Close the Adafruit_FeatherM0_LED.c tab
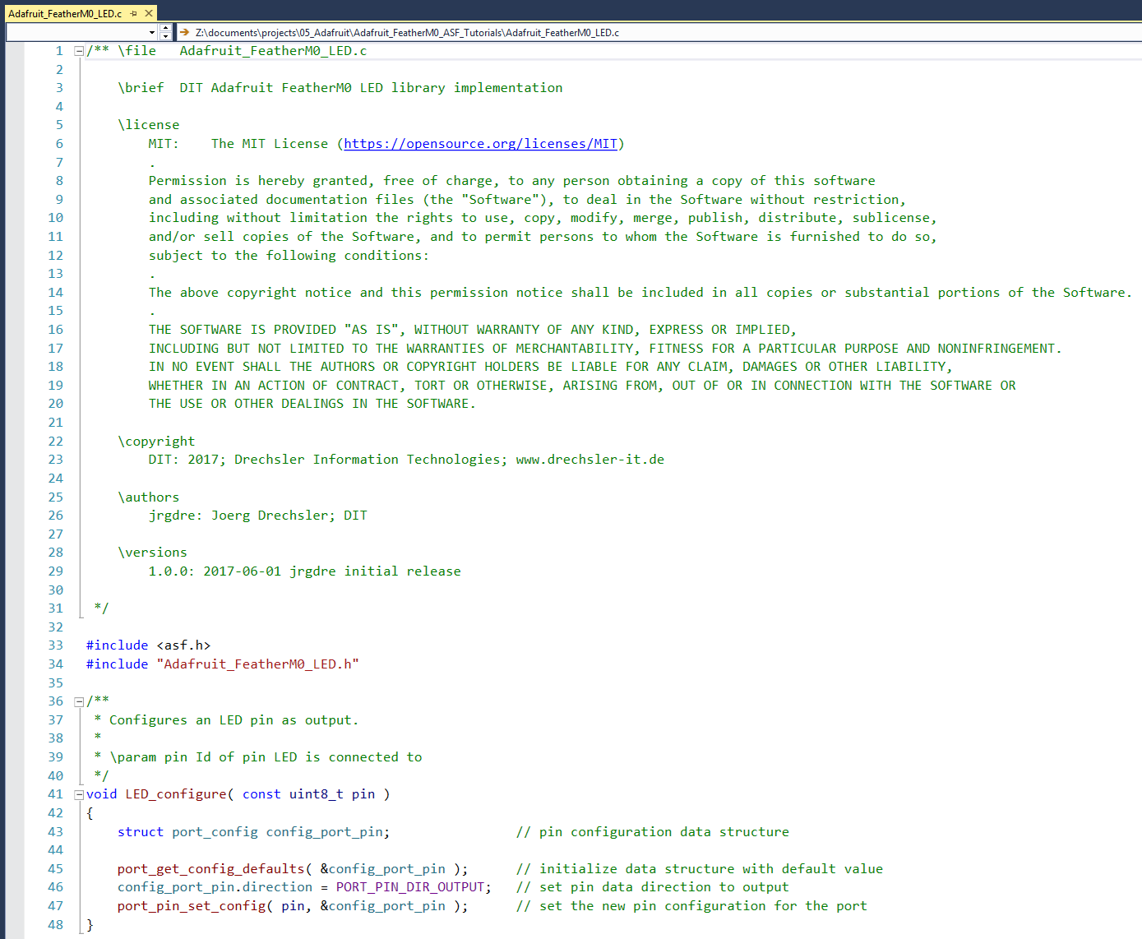The height and width of the screenshot is (939, 1142). [149, 13]
